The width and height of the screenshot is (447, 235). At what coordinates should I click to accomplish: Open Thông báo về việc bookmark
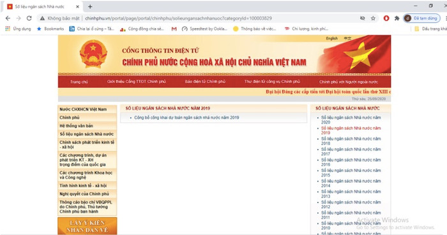coord(255,29)
